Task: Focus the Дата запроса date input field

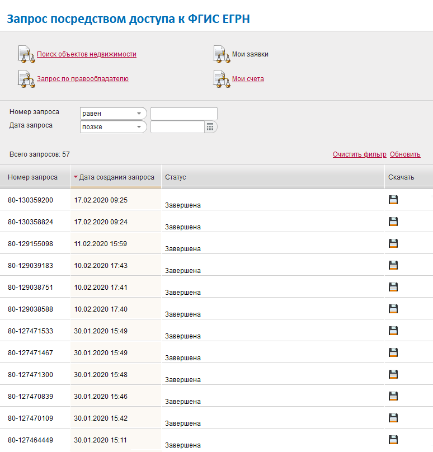Action: pos(177,127)
